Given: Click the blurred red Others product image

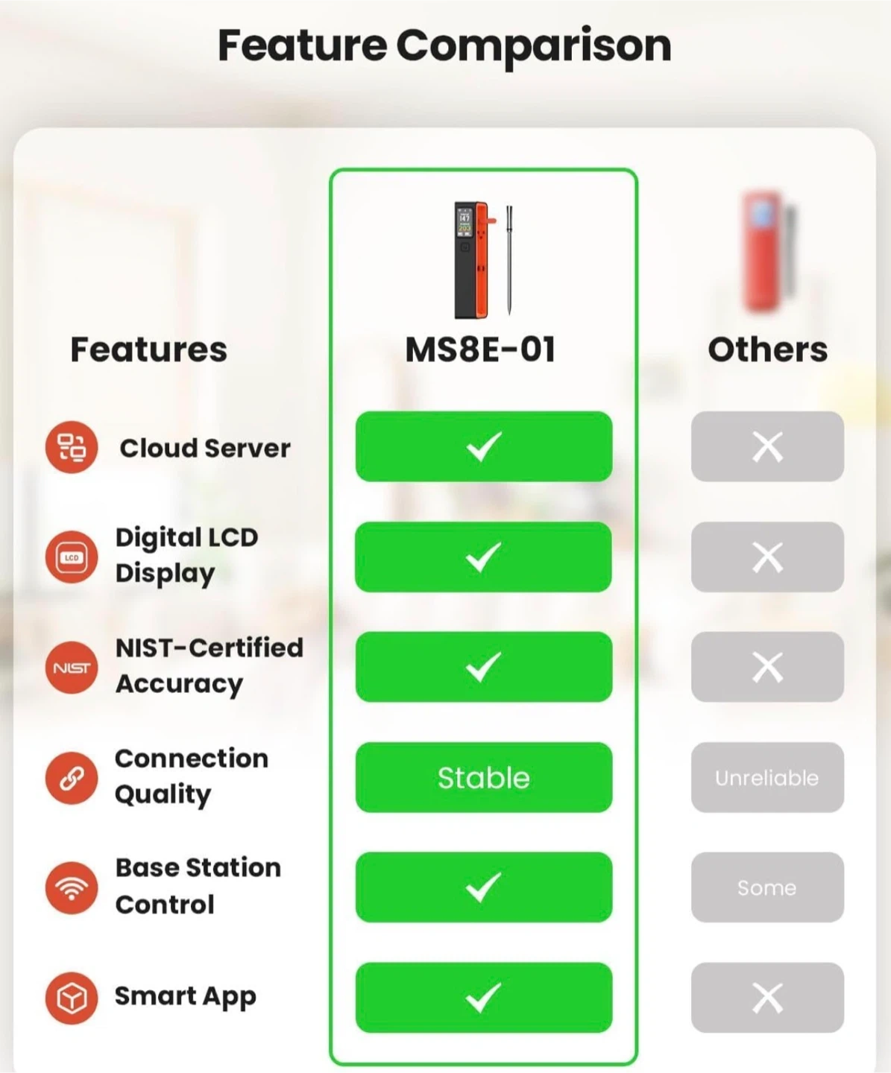Looking at the screenshot, I should [768, 252].
